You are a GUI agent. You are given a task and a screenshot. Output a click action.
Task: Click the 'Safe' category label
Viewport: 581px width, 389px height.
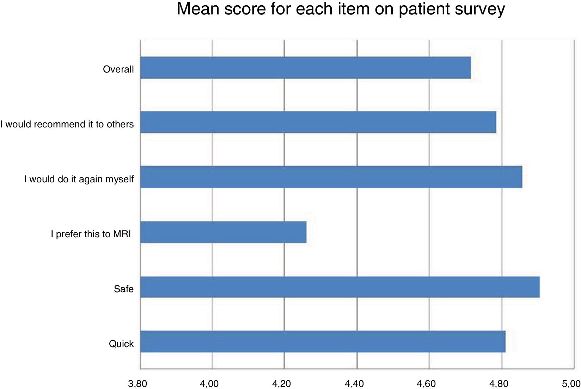click(x=123, y=289)
